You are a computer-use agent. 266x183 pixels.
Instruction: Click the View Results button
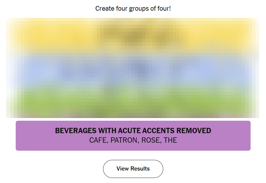click(133, 169)
